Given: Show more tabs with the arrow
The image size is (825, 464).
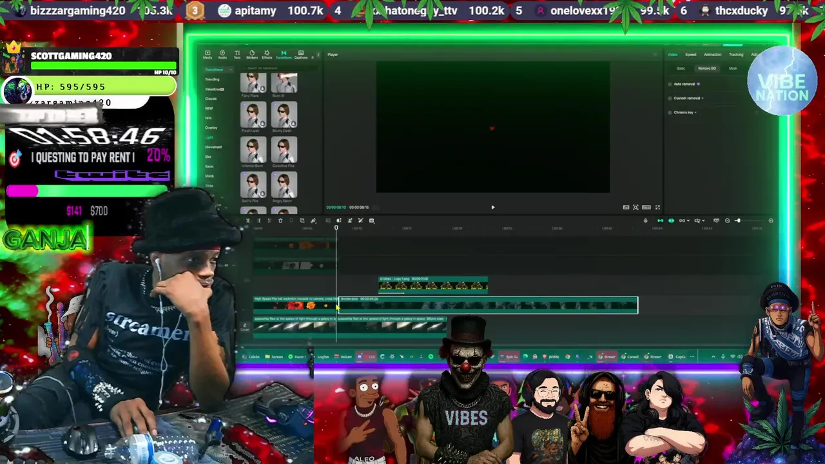Looking at the screenshot, I should (318, 55).
